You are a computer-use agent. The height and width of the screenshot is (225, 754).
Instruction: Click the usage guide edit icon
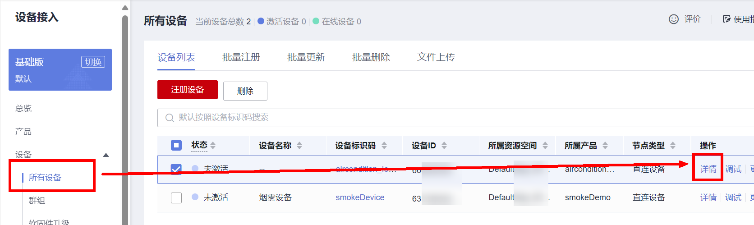(x=726, y=19)
